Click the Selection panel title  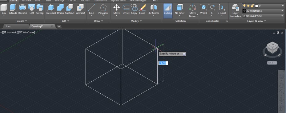point(180,21)
